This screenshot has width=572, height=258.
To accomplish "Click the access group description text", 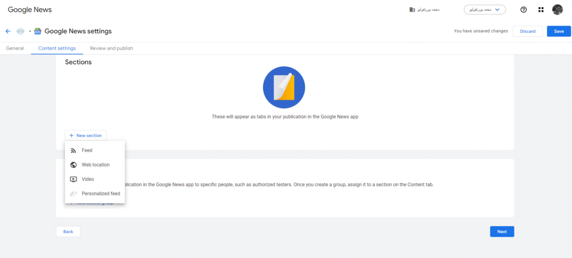I will click(x=279, y=184).
